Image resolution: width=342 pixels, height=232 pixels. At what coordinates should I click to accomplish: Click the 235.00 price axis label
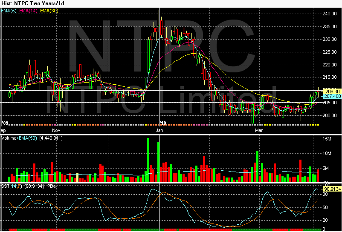(x=330, y=26)
